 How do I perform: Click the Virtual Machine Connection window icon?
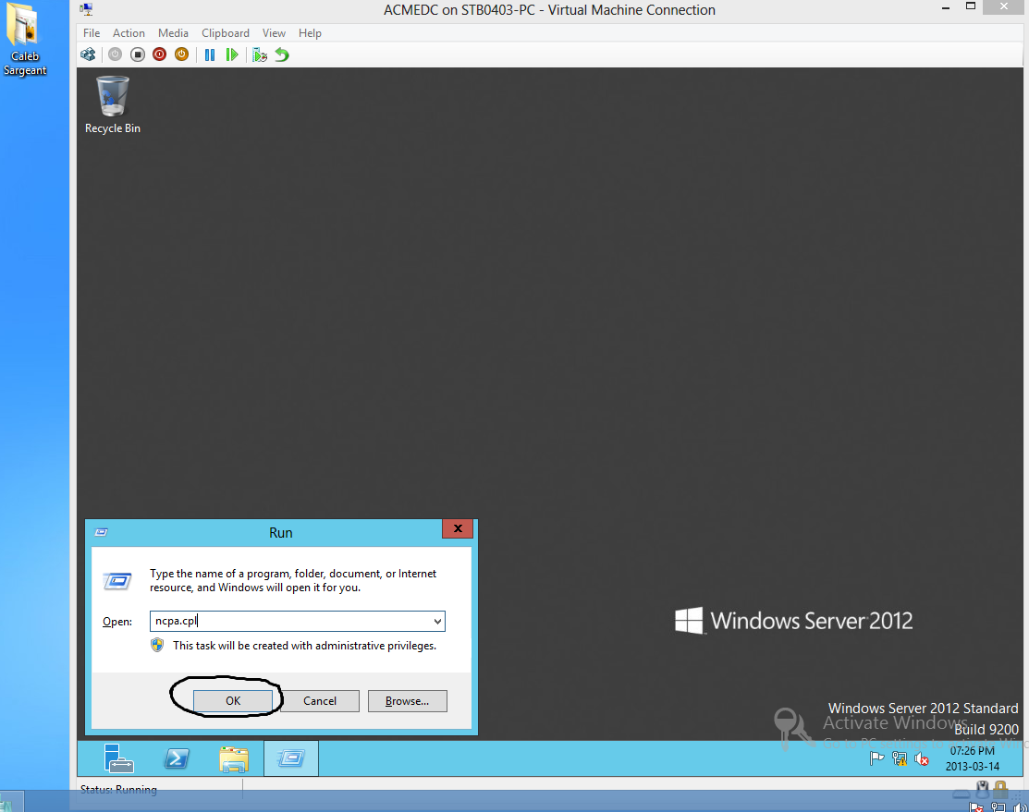[86, 9]
